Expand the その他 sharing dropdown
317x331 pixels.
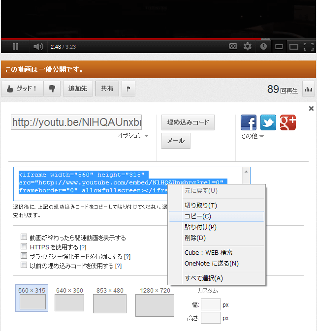[x=252, y=136]
